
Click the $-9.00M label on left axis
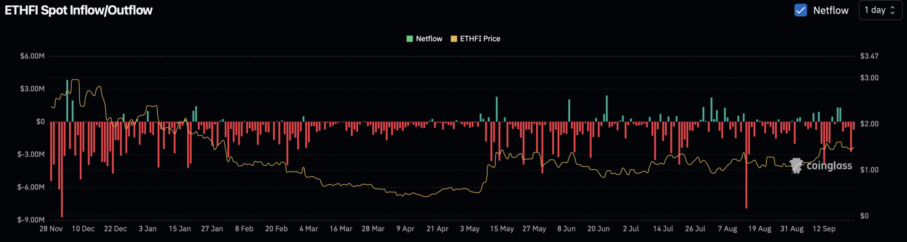[x=31, y=220]
